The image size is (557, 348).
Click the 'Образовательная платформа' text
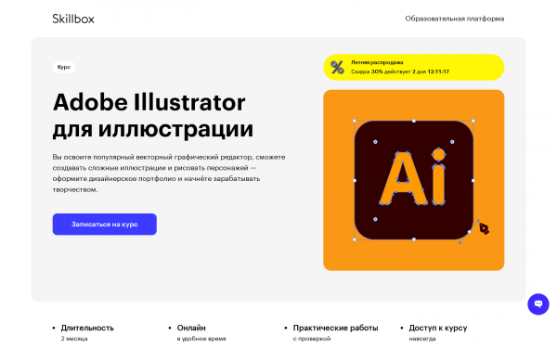(455, 19)
